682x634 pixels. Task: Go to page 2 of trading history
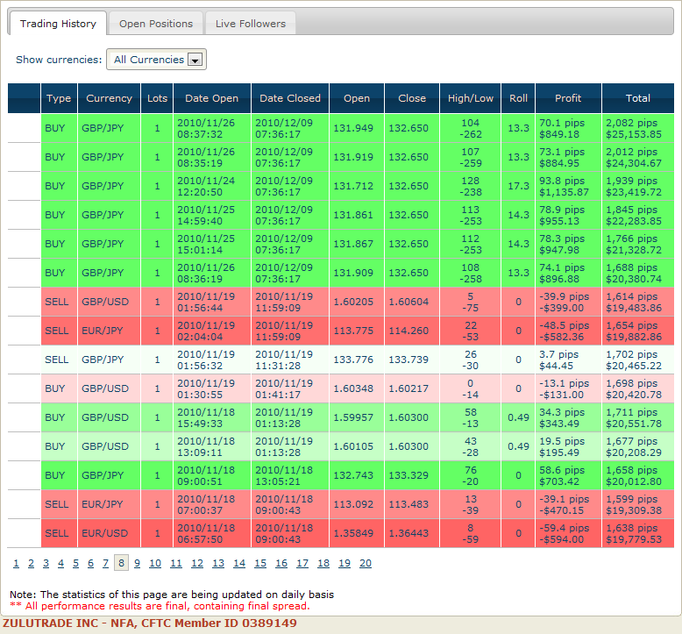[31, 563]
